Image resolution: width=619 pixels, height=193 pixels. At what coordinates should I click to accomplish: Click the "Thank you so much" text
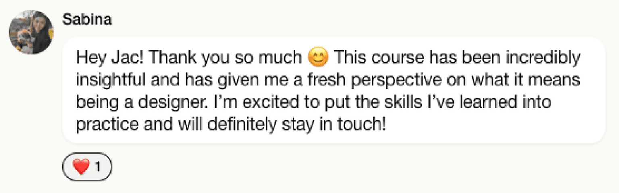(x=225, y=58)
